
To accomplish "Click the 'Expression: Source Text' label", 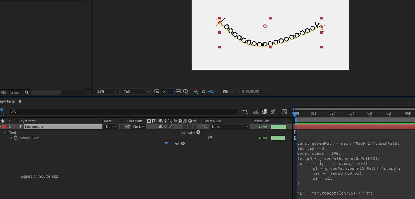I will click(39, 176).
